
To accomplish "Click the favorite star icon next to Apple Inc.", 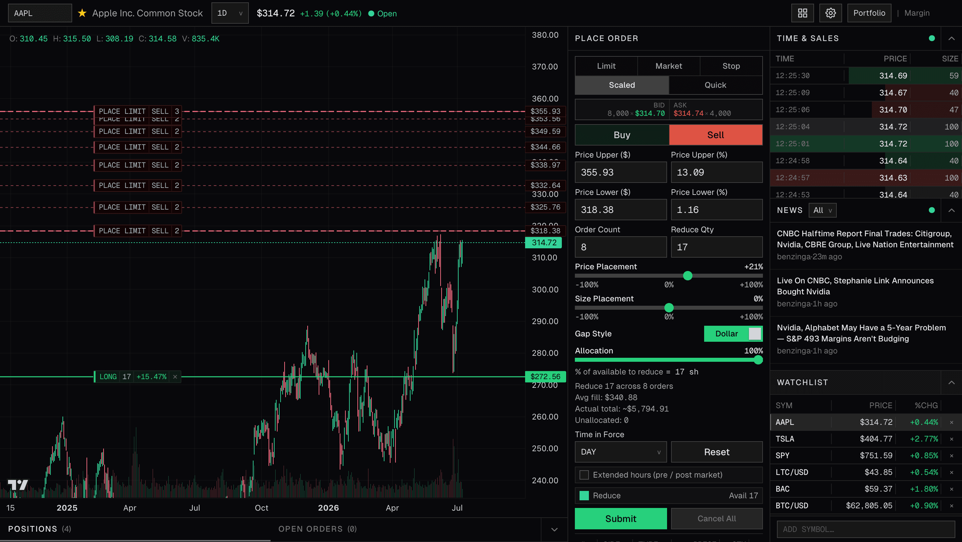I will (82, 13).
